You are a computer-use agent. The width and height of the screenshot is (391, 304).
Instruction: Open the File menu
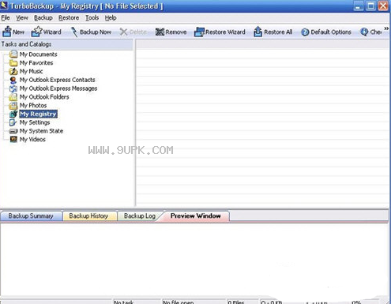(6, 18)
